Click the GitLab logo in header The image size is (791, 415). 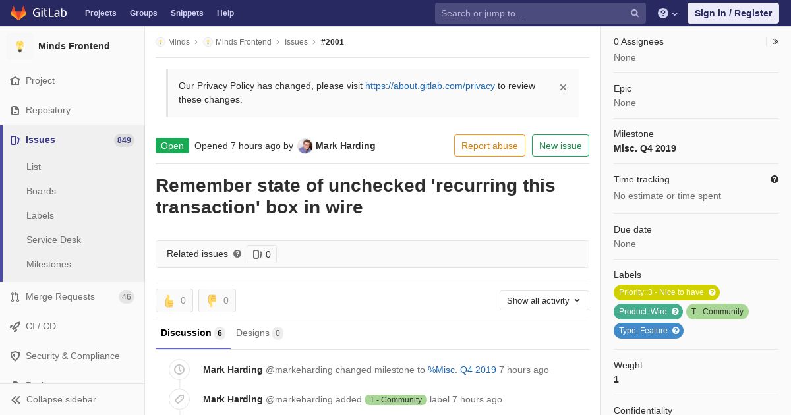click(38, 13)
